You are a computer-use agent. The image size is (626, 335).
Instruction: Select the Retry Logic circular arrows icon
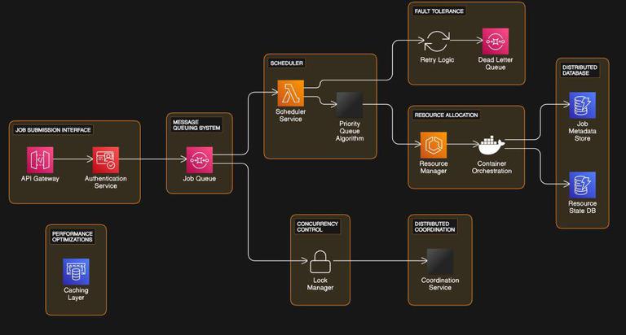[x=437, y=41]
